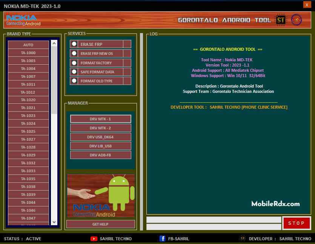Screen dimensions: 315x244
Task: Install the DRV MTK - 2 driver
Action: pyautogui.click(x=100, y=128)
